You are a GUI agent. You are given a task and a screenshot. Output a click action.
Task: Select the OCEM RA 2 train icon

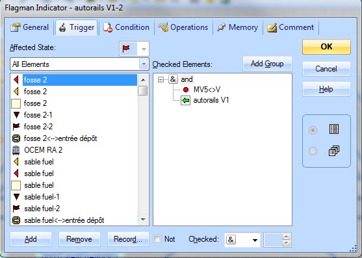tap(16, 150)
